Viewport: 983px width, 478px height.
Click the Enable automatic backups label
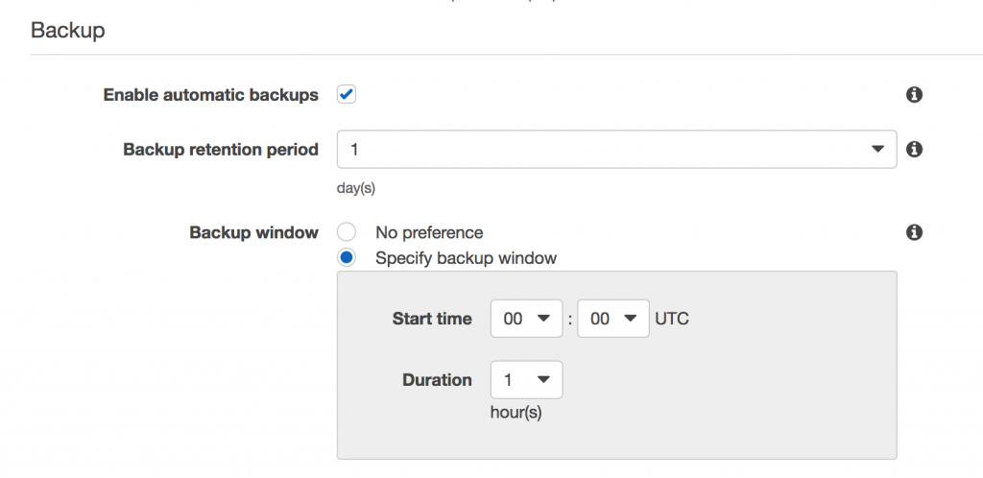(x=210, y=95)
